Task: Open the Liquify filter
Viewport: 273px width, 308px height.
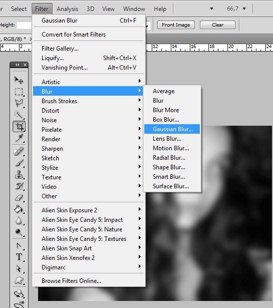Action: coord(89,58)
